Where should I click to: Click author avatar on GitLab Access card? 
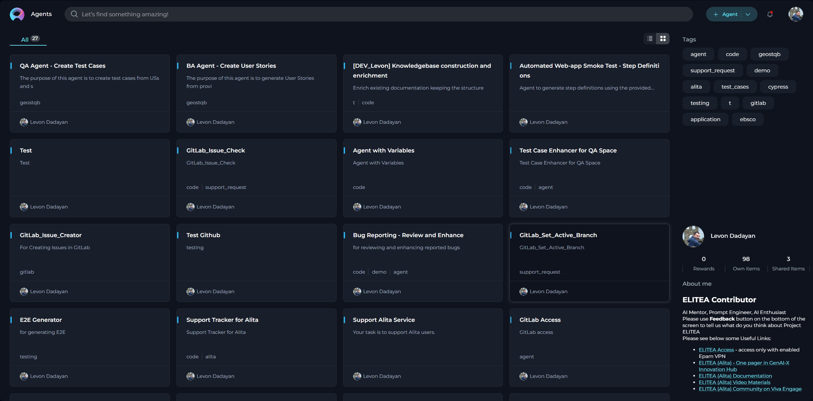coord(523,376)
